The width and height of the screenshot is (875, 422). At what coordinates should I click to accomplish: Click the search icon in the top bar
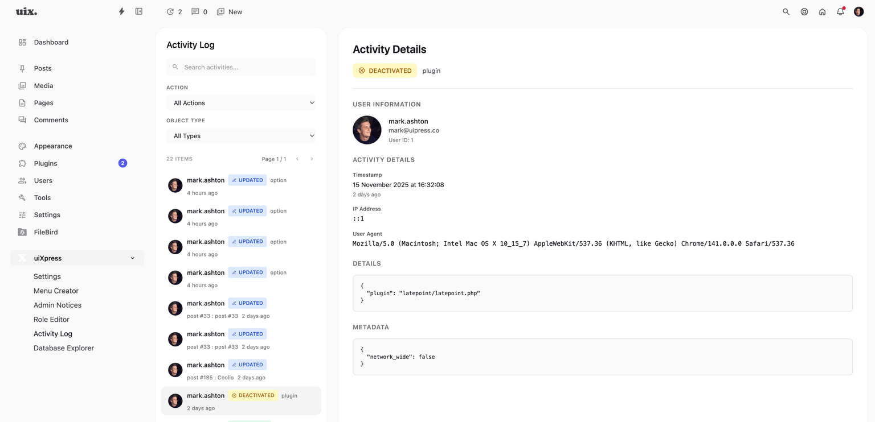click(x=786, y=11)
